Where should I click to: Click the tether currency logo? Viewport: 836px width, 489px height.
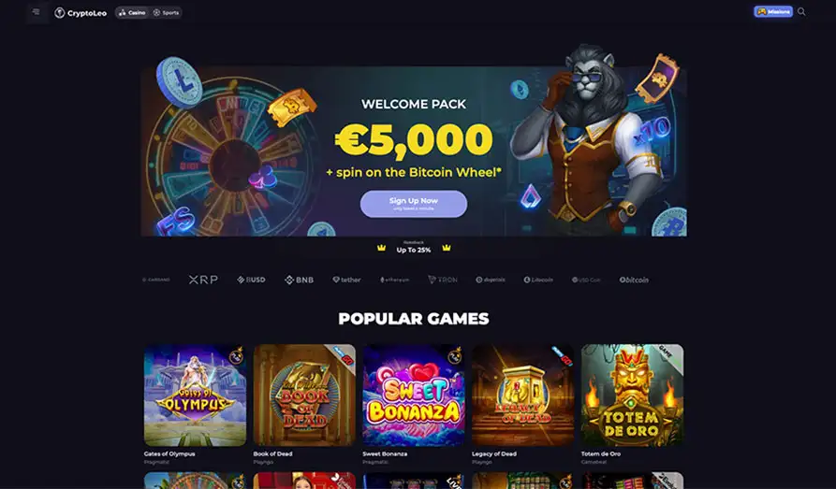click(x=346, y=280)
